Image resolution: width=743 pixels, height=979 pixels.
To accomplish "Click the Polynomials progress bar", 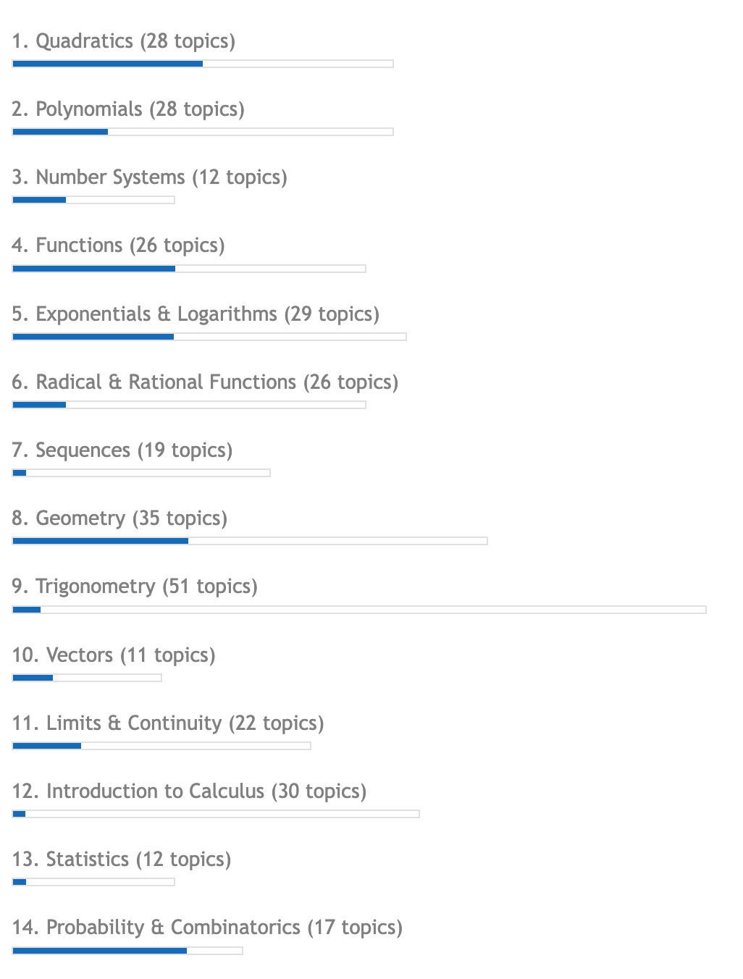I will [x=203, y=132].
